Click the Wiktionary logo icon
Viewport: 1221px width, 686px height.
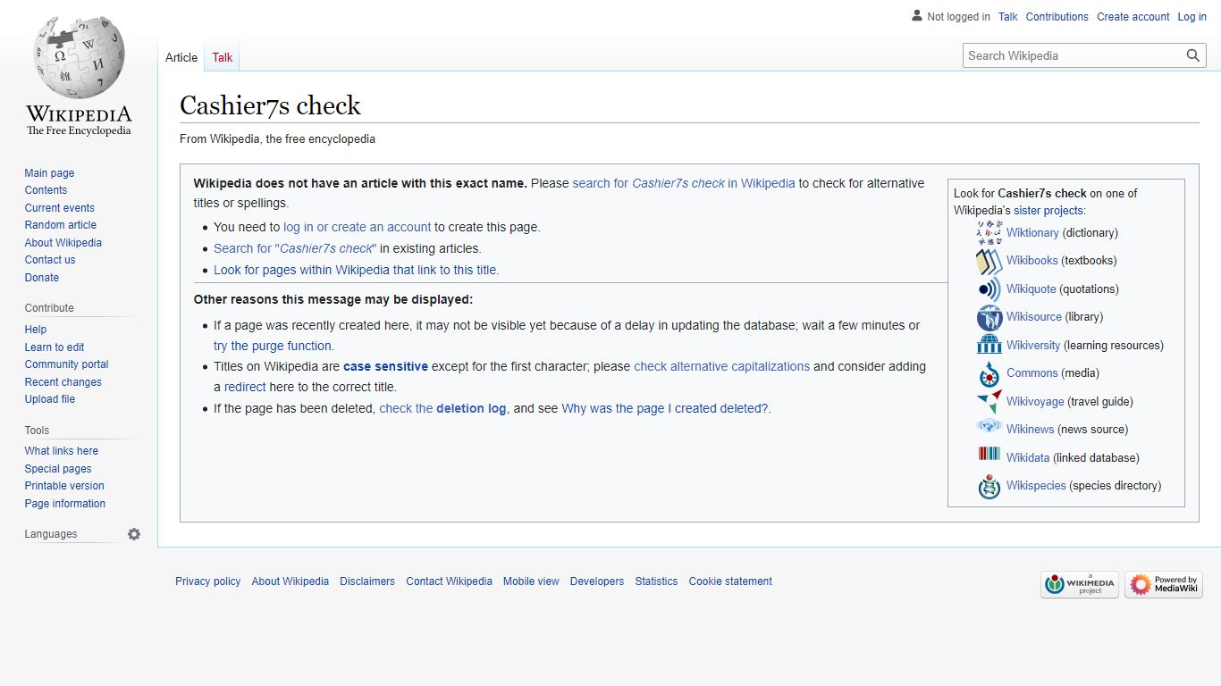(x=989, y=232)
